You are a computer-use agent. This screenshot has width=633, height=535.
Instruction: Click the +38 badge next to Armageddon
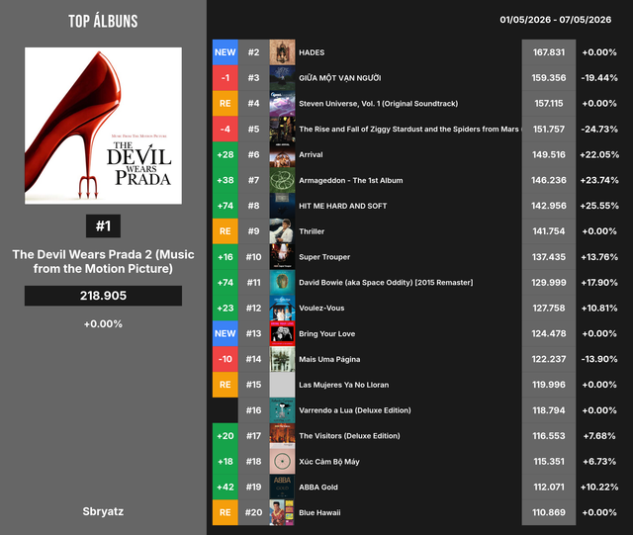[226, 180]
